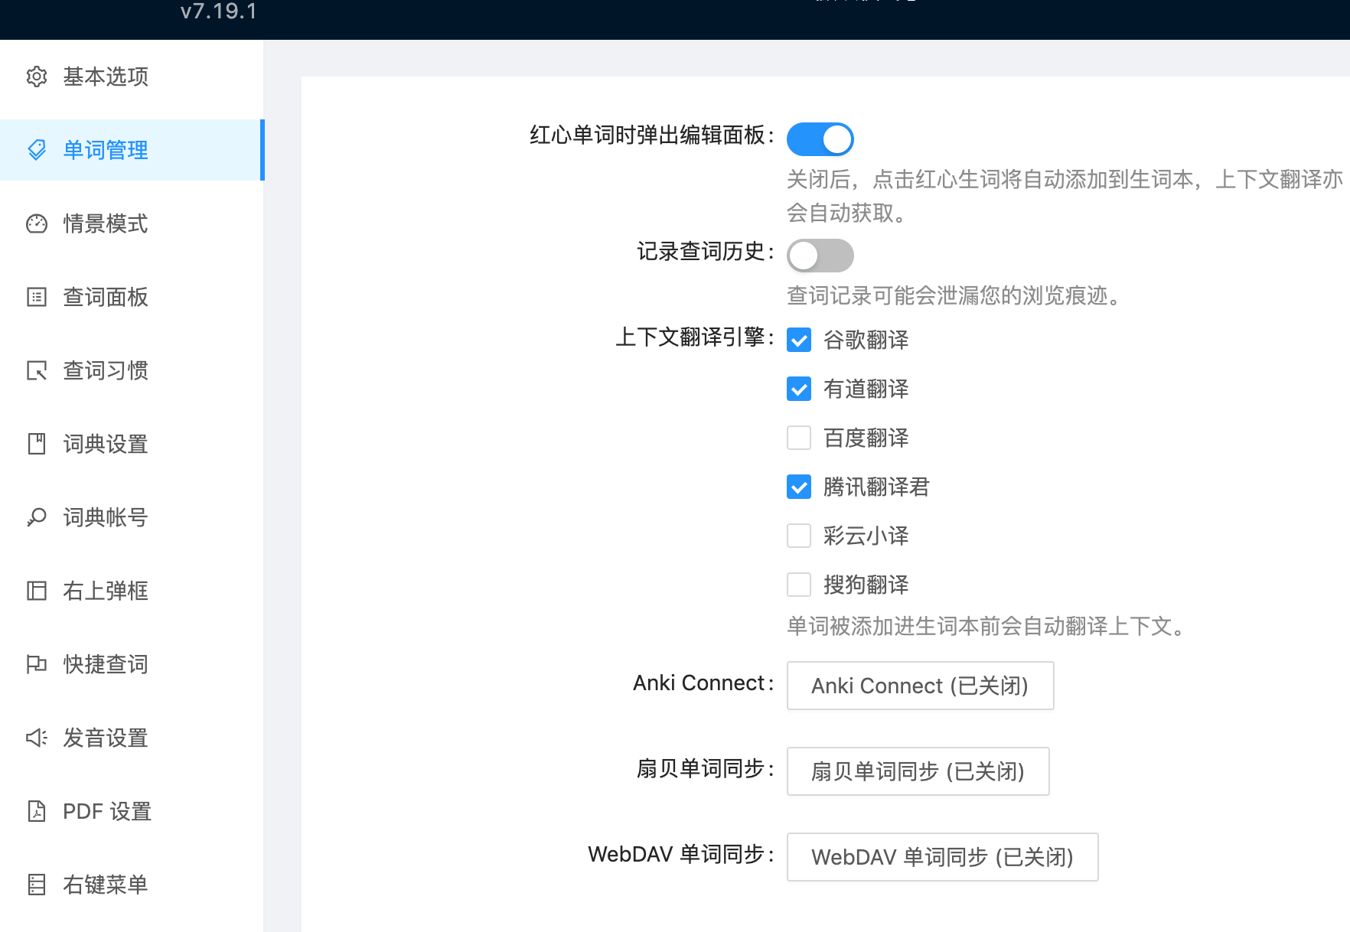Click the cursor-select icon beside 查词习惯
Viewport: 1350px width, 932px height.
point(37,370)
